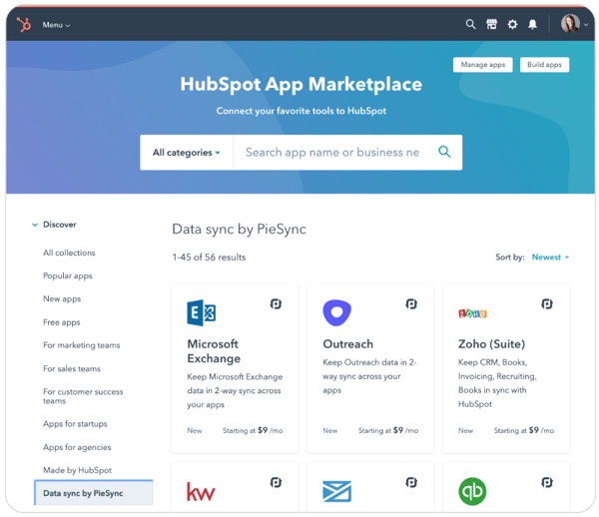Open search via top bar magnifier icon

pyautogui.click(x=470, y=25)
